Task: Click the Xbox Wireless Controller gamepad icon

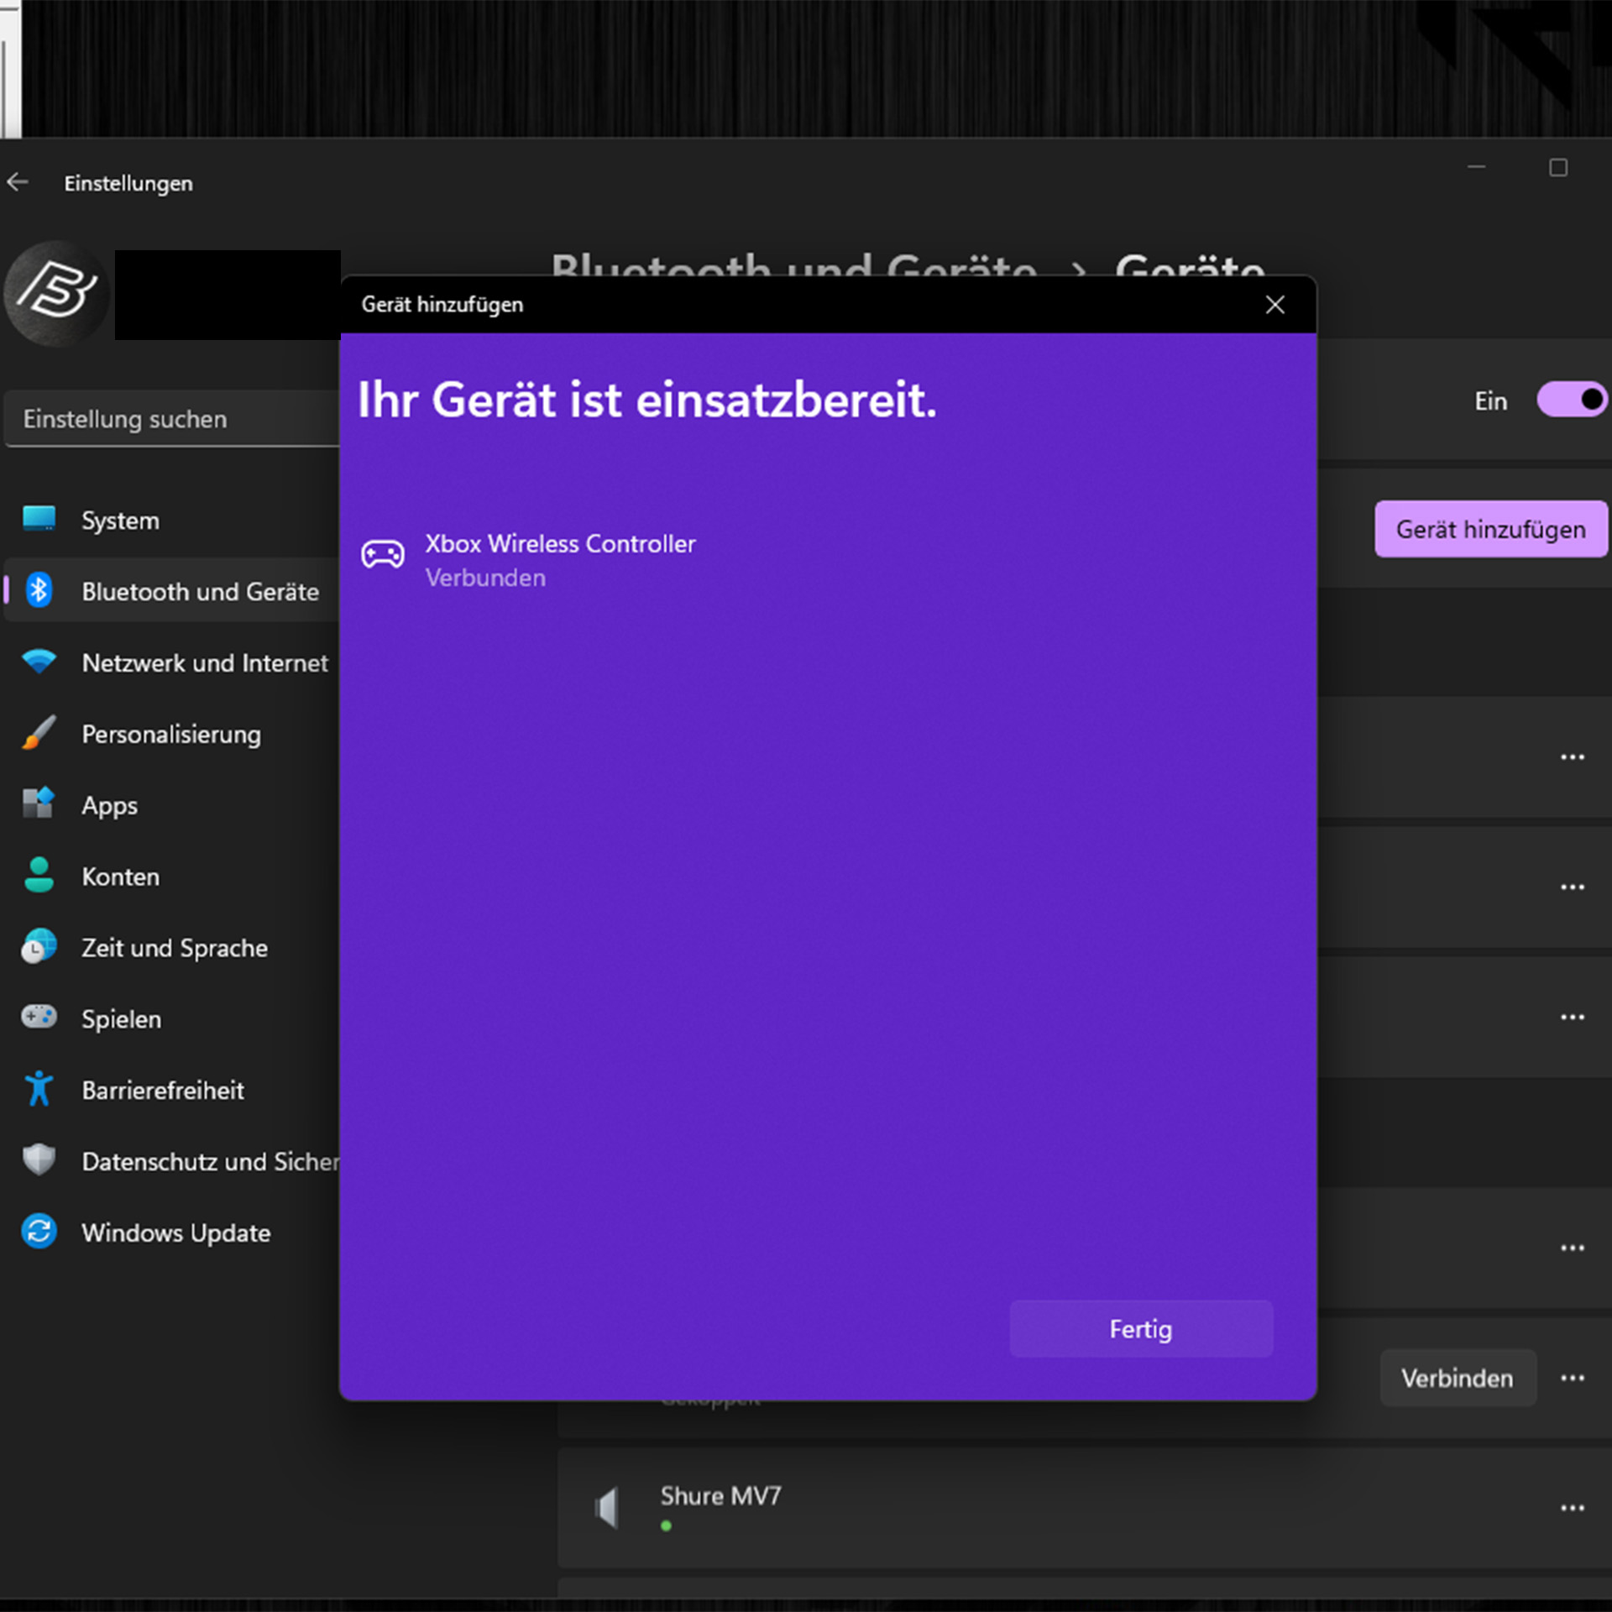Action: tap(383, 555)
